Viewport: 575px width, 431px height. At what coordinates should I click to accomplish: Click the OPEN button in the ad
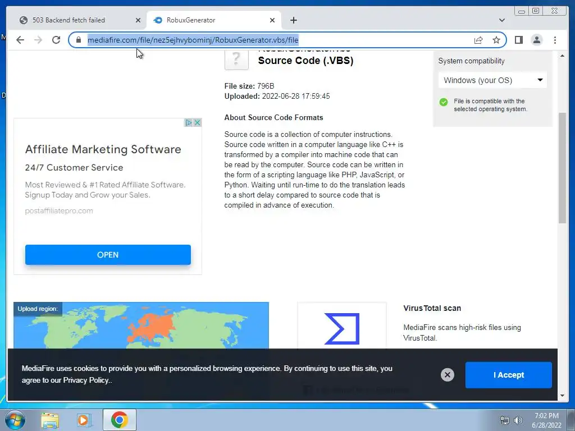point(108,255)
